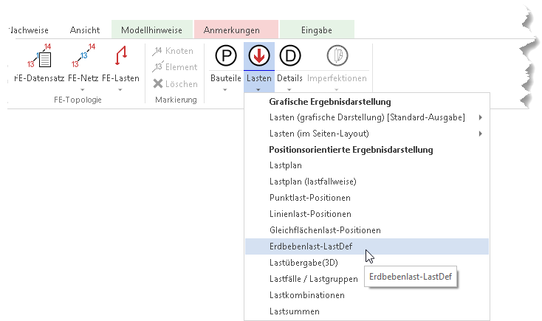Select the FE-Lasten icon
Image resolution: width=542 pixels, height=321 pixels.
click(120, 57)
